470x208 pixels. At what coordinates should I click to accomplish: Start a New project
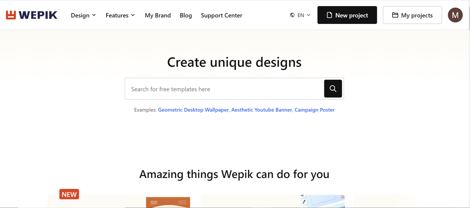[x=347, y=15]
